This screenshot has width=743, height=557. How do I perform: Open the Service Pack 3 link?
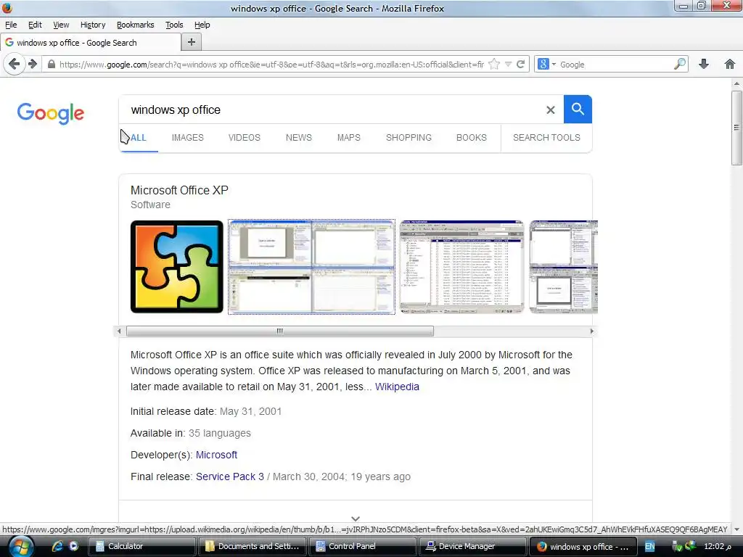point(230,476)
